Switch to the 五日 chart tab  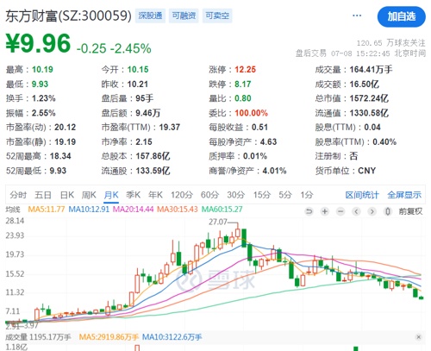43,195
